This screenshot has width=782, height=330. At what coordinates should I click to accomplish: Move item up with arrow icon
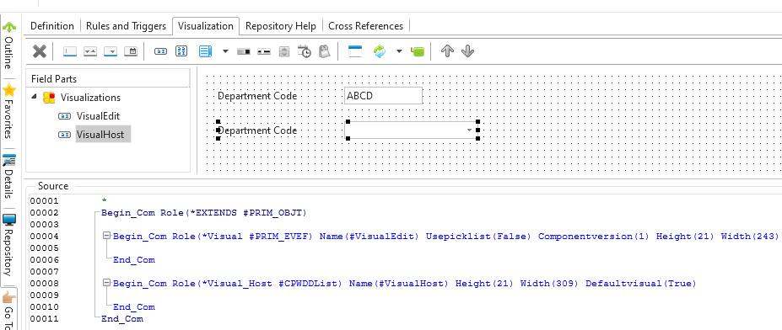click(x=447, y=51)
